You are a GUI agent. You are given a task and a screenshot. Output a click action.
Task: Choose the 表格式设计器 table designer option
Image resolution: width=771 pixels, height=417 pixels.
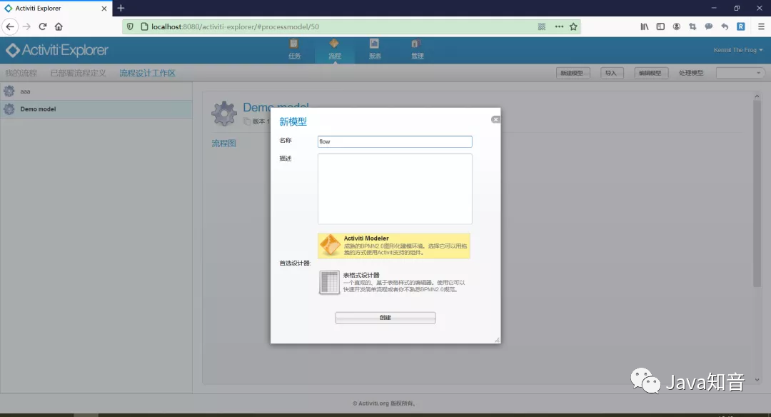point(394,282)
